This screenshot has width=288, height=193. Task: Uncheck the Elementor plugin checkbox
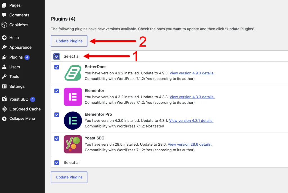57,91
